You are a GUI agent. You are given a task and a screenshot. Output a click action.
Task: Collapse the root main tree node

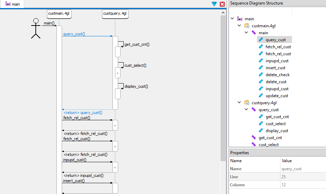coord(232,19)
